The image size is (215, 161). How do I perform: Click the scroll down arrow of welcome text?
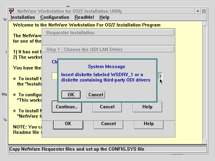click(x=205, y=142)
